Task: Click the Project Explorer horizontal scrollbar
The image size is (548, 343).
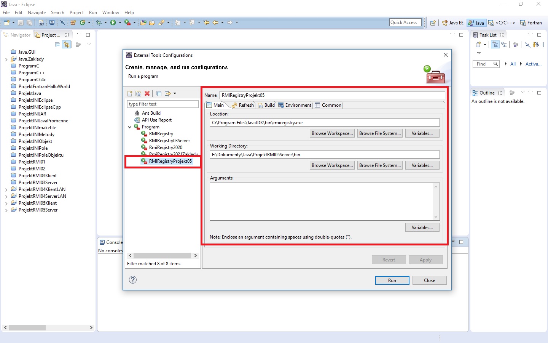Action: [x=48, y=328]
